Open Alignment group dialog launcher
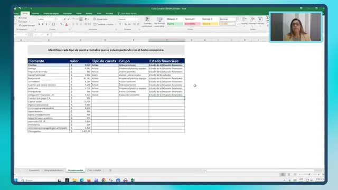 click(116, 30)
